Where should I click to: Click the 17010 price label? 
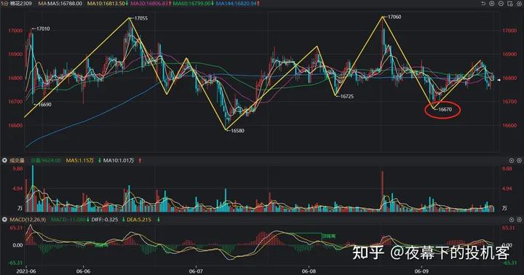43,28
